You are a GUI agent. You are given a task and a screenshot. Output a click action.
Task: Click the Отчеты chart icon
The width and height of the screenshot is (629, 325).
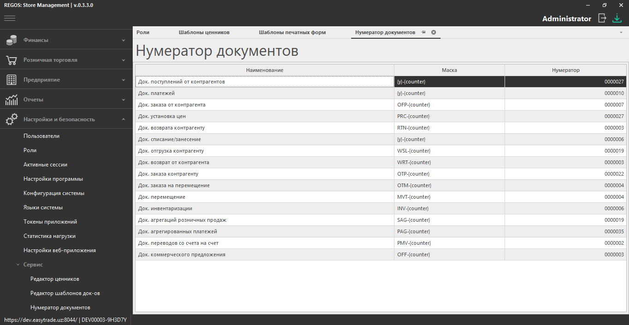click(x=12, y=100)
